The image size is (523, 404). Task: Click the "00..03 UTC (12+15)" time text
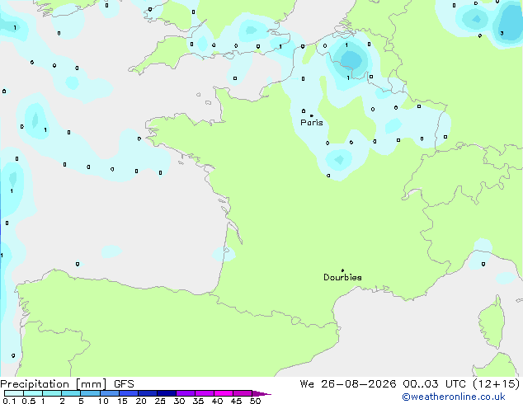[x=461, y=384]
